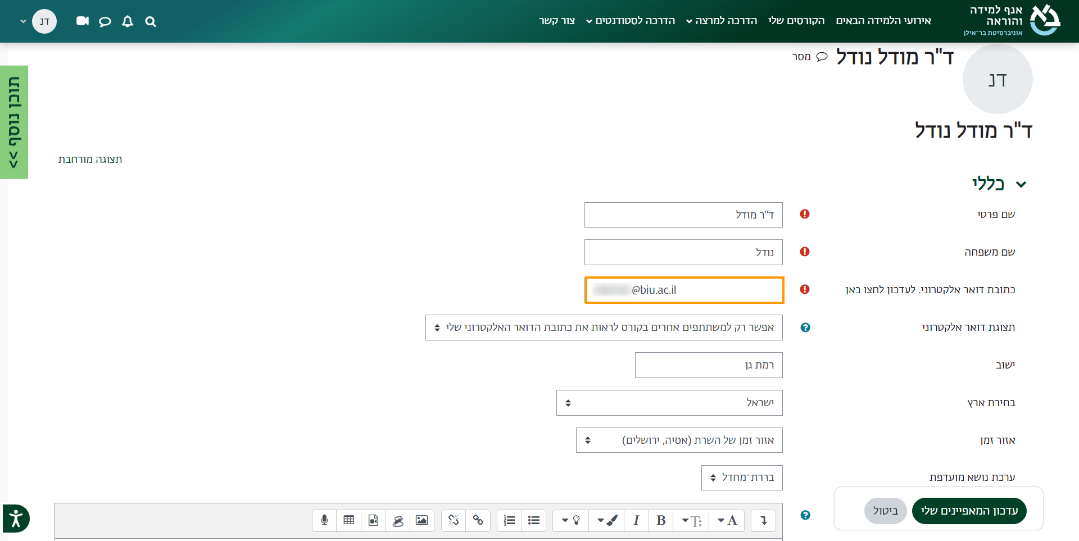Open the accessibility menu icon

click(16, 518)
